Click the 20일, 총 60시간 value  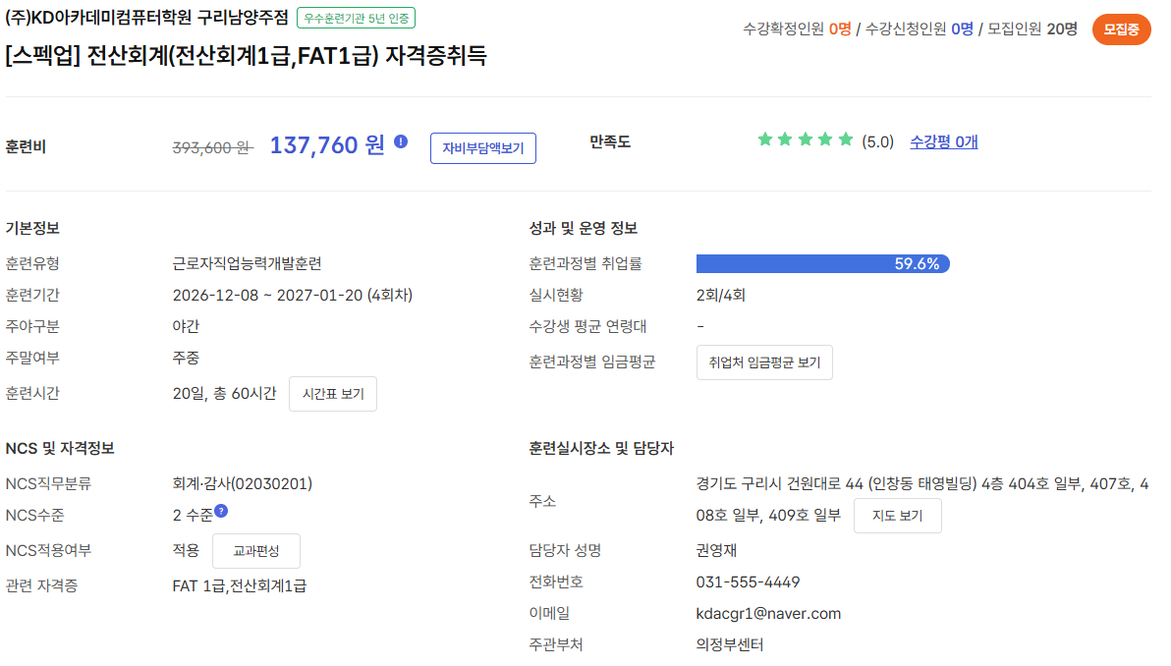point(224,394)
